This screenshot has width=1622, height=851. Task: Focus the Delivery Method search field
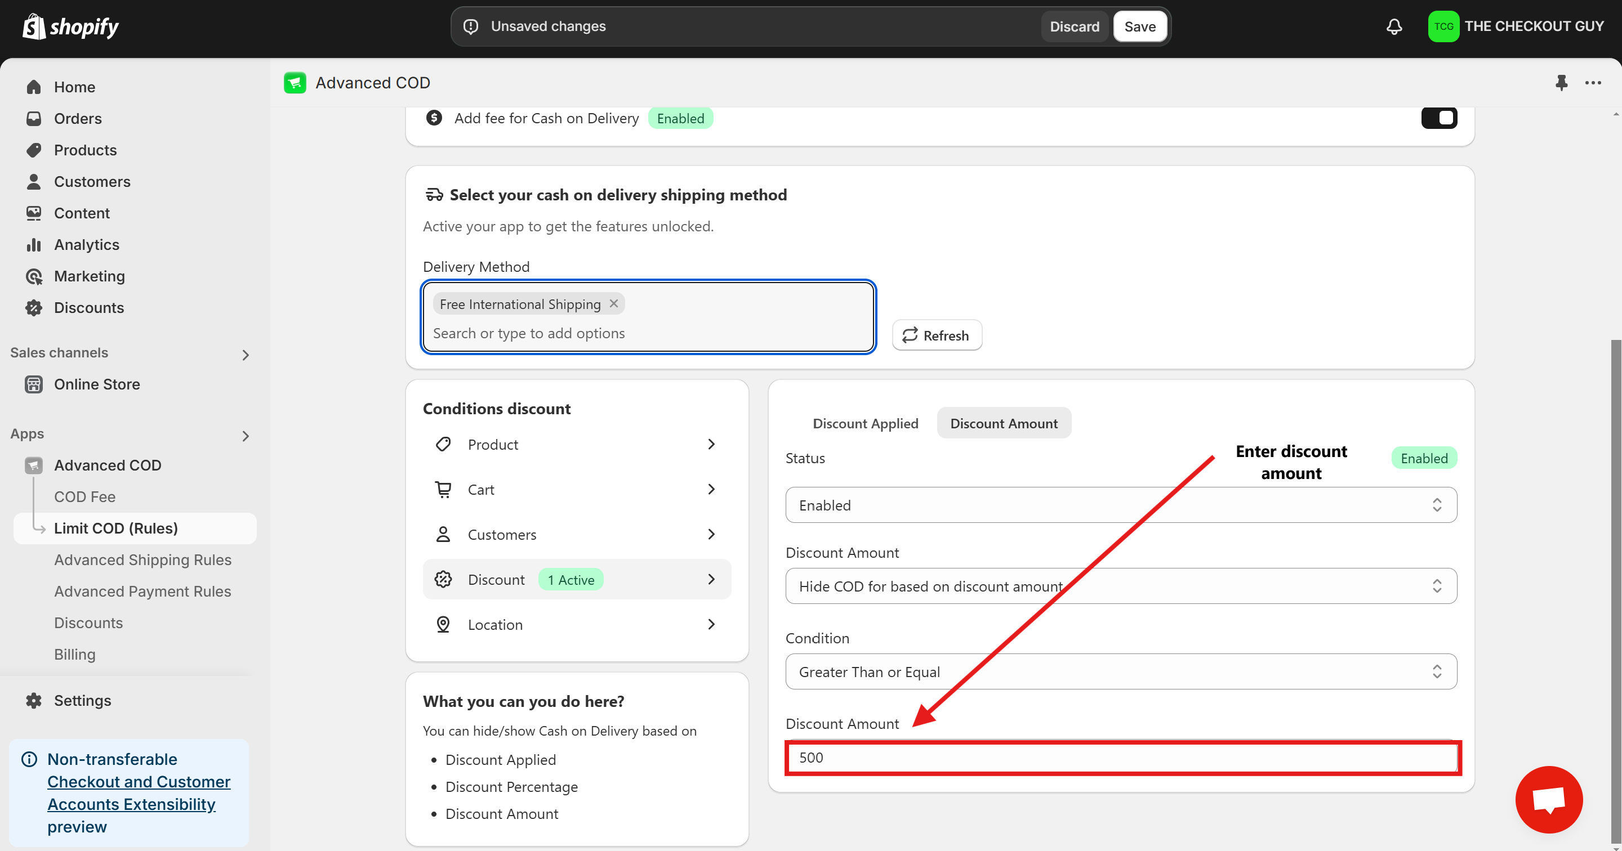click(648, 333)
